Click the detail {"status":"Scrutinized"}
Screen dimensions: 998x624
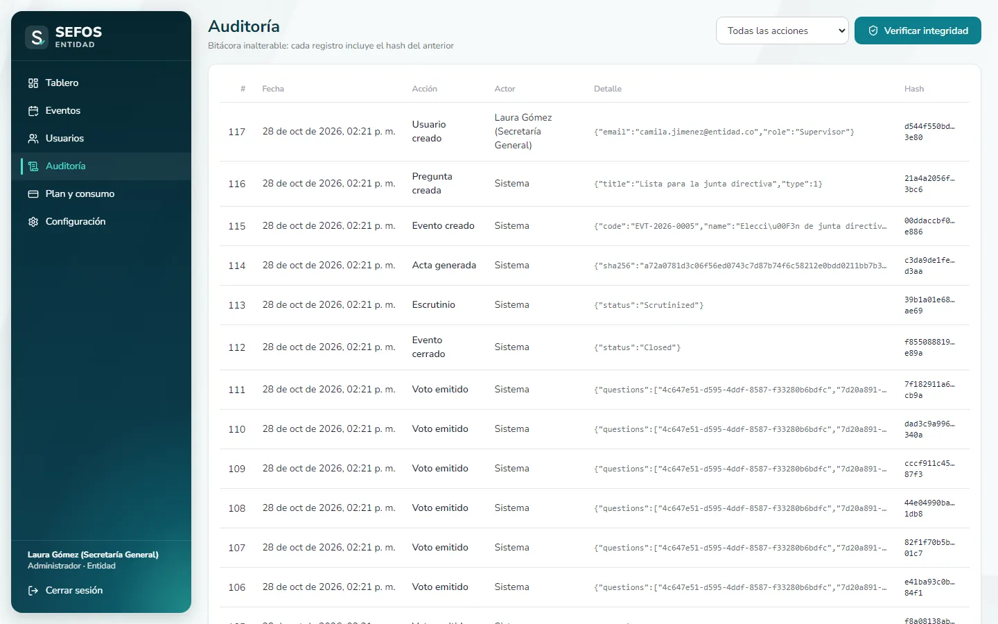click(649, 306)
